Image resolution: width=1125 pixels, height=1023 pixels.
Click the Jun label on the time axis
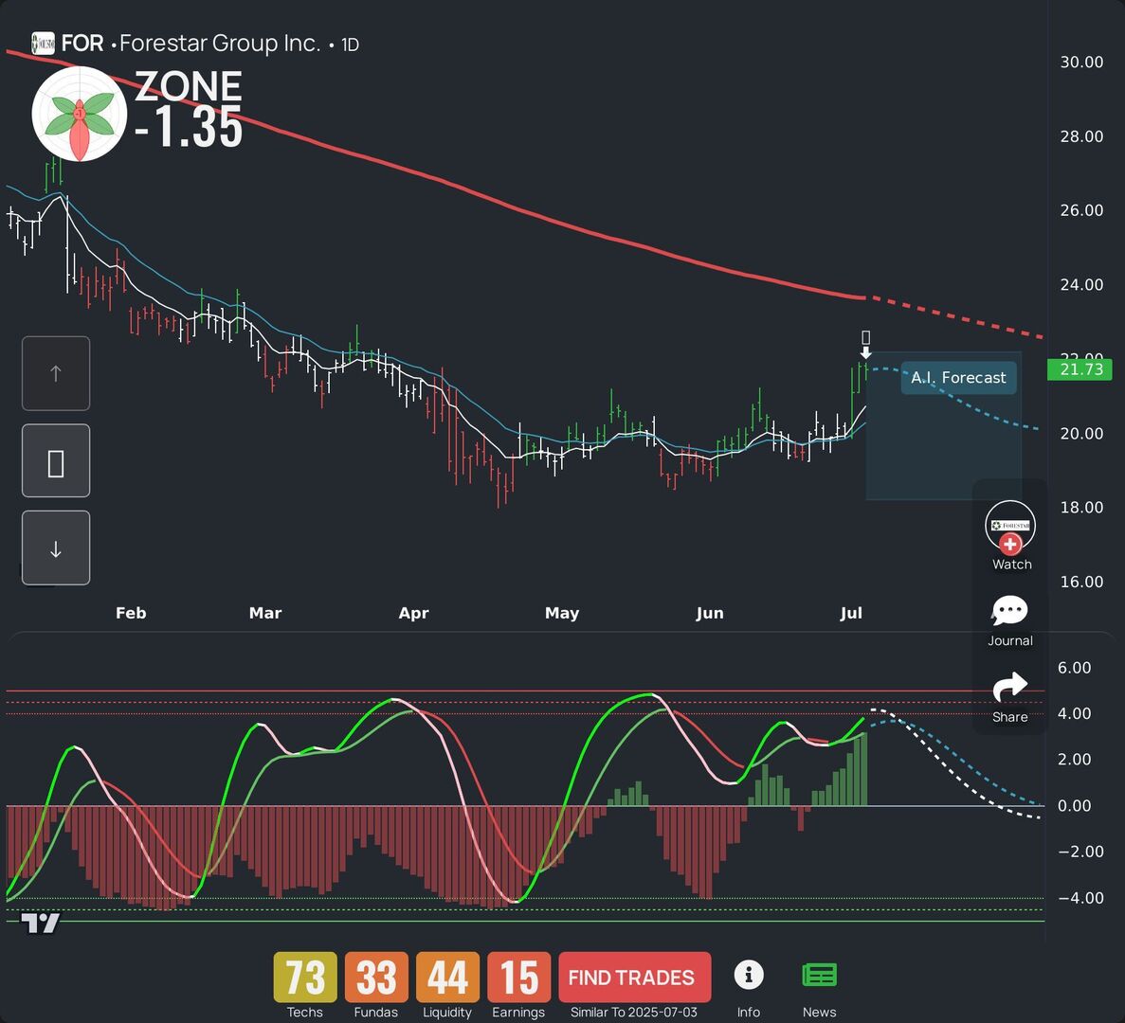[710, 613]
